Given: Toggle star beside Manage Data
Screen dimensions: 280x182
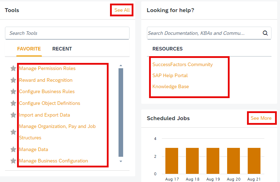Looking at the screenshot, I should point(13,149).
